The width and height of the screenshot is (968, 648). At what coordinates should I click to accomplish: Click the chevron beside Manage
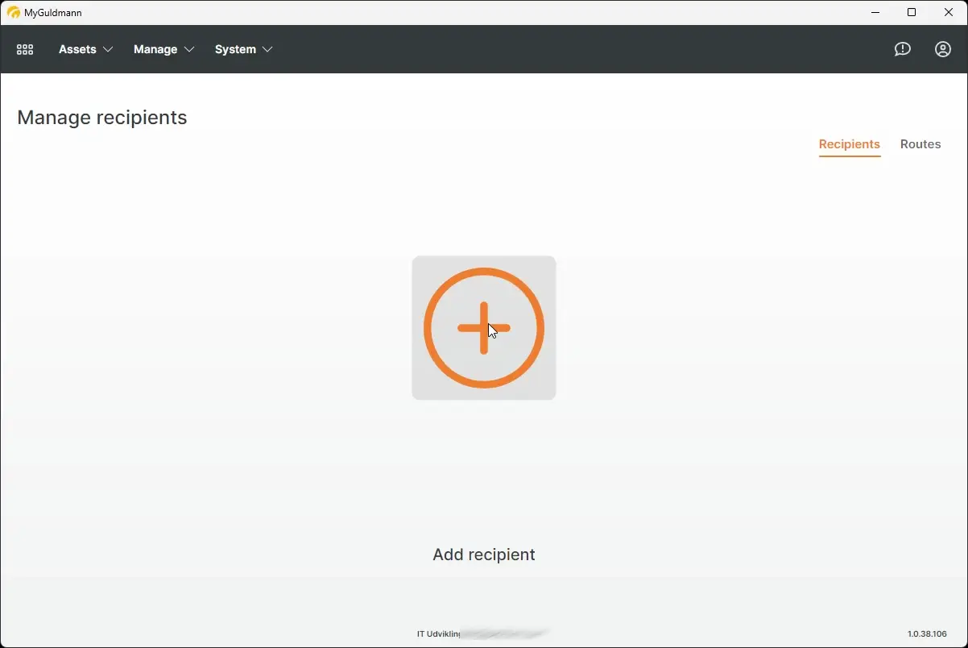[x=190, y=49]
